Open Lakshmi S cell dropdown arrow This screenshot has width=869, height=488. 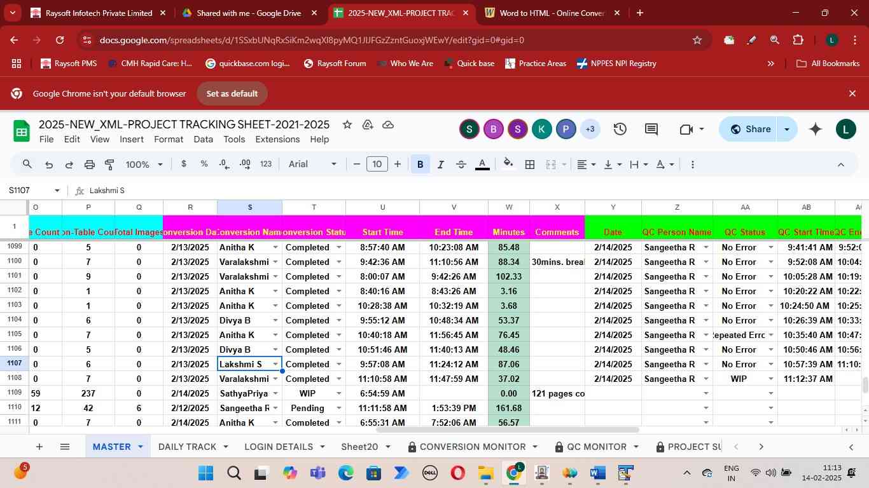pyautogui.click(x=275, y=364)
